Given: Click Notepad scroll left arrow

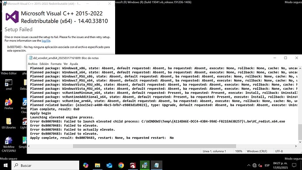Looking at the screenshot, I should pos(29,146).
